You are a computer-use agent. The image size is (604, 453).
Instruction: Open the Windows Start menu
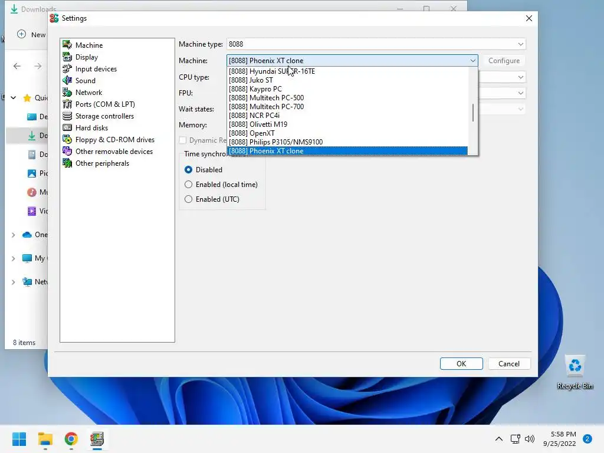[x=19, y=439]
